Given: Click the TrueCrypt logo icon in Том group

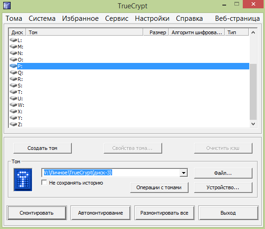Looking at the screenshot, I should pyautogui.click(x=23, y=179).
